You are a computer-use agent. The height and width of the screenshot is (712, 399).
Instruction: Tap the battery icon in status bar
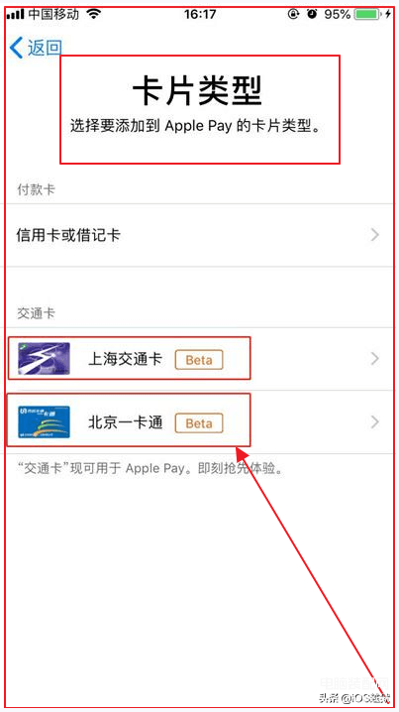click(x=367, y=14)
